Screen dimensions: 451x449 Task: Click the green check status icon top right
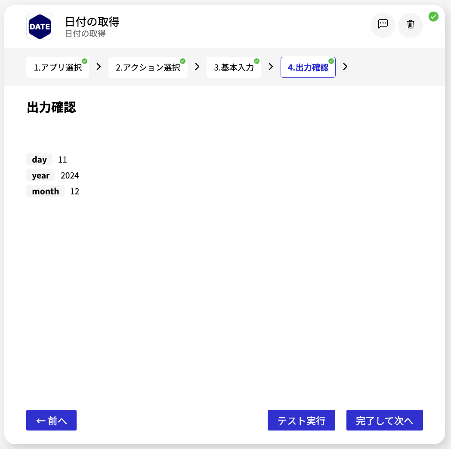[x=433, y=16]
